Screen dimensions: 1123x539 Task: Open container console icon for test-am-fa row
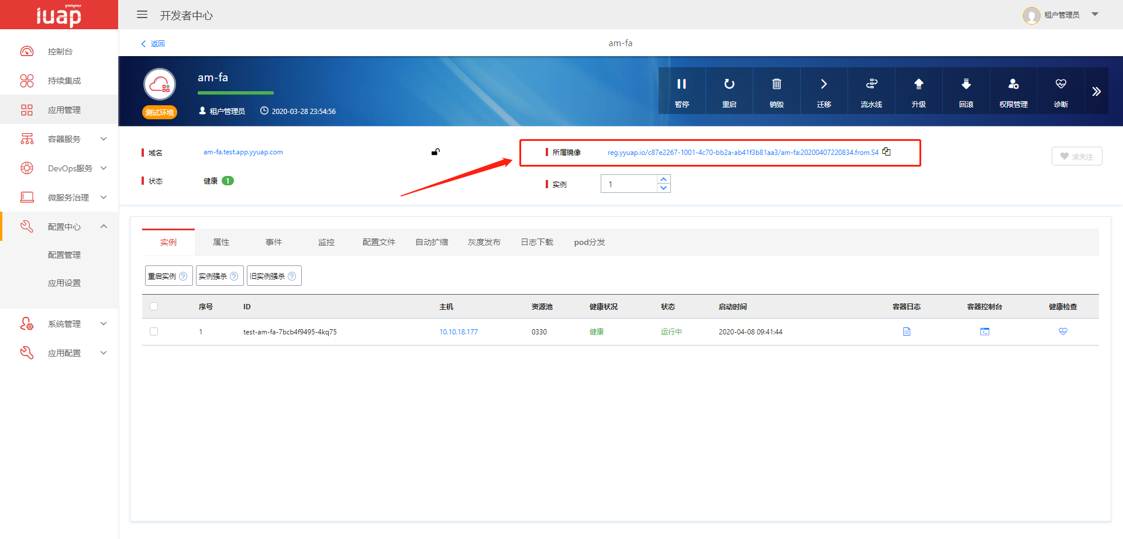[985, 331]
